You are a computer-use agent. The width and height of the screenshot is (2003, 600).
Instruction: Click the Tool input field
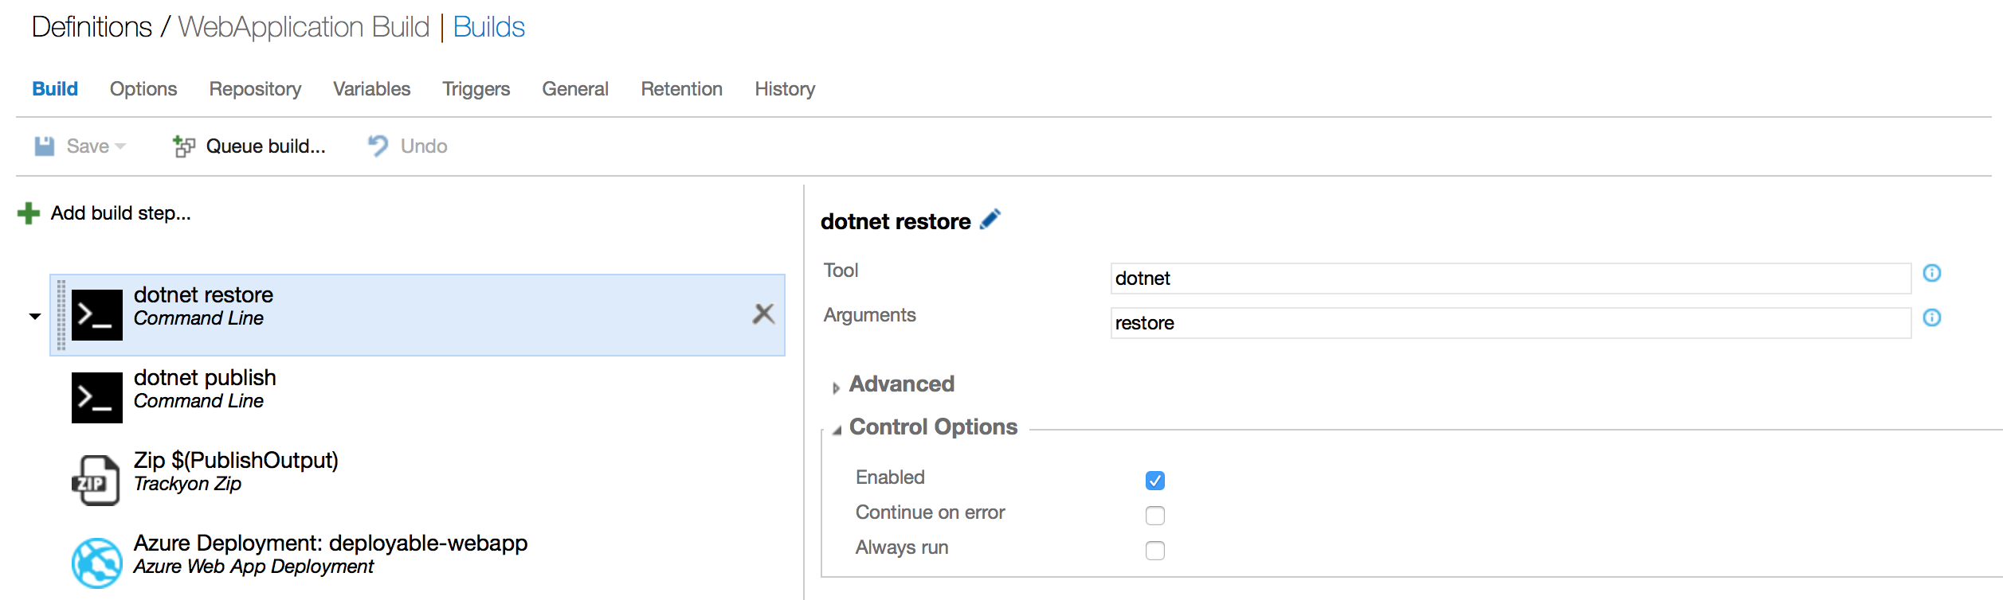coord(1511,279)
